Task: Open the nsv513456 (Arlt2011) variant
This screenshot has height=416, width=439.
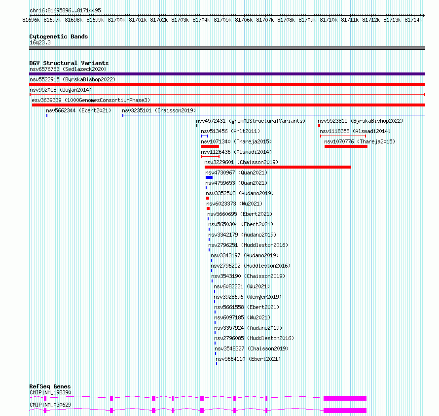Action: pos(230,131)
